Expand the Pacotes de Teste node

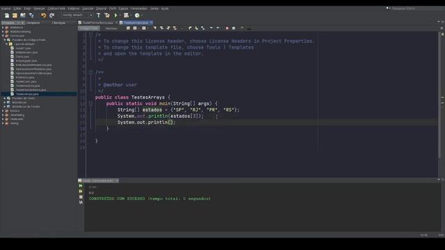tap(5, 98)
